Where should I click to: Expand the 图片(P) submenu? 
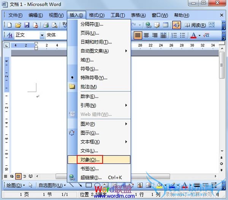click(x=99, y=124)
